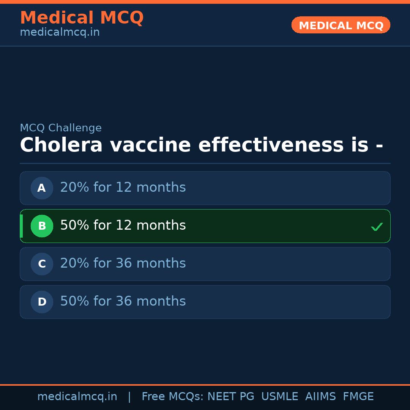Select answer text "50% for 12 months"

pos(123,225)
